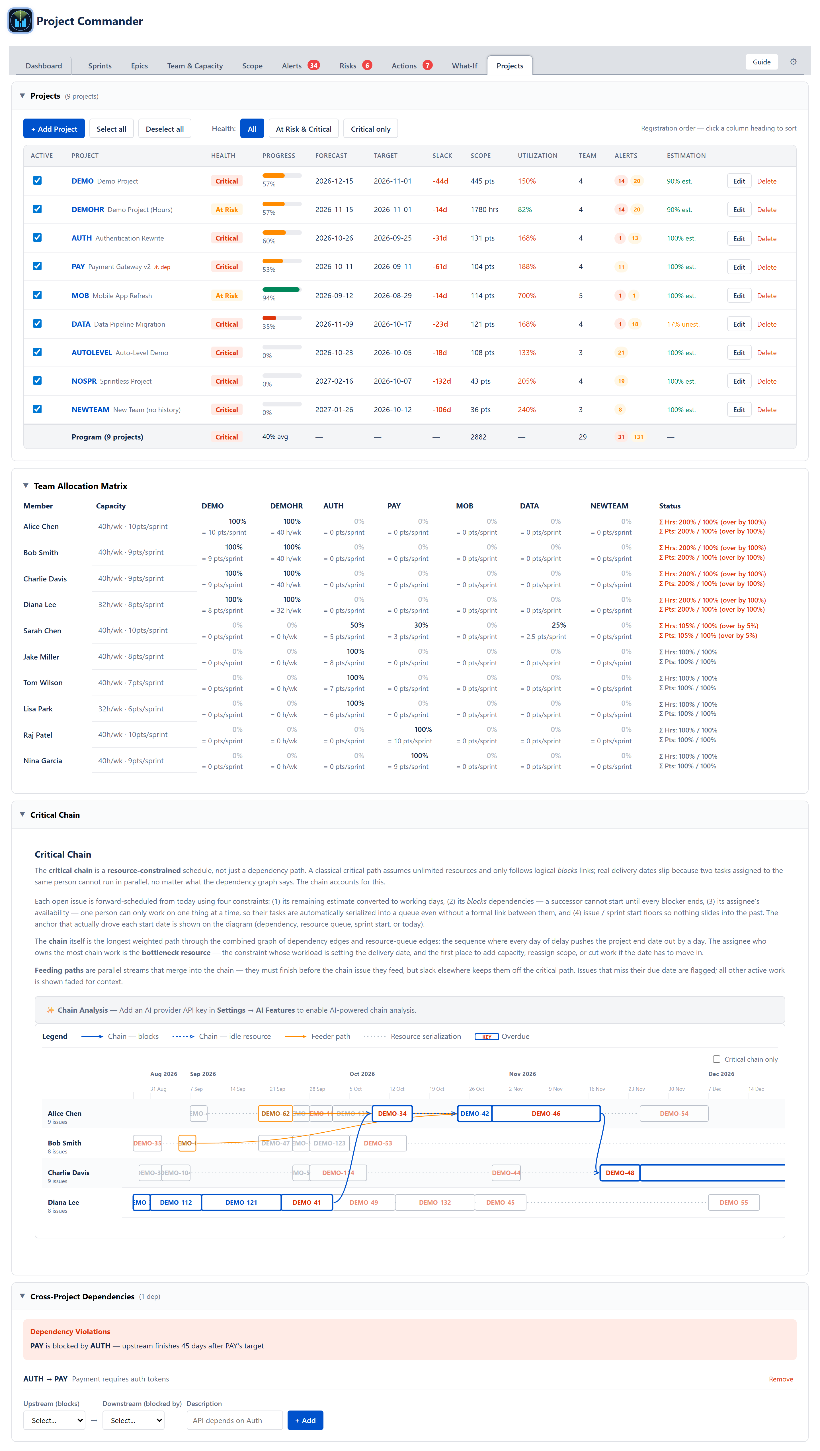Viewport: 820px width, 1451px height.
Task: Click the 18 alerts badge in DATA row
Action: [635, 324]
